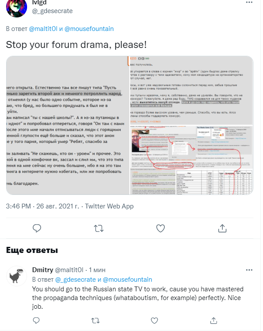The image size is (263, 331).
Task: Open the @_gdesecrate handle under lvlgd's name
Action: tap(52, 11)
